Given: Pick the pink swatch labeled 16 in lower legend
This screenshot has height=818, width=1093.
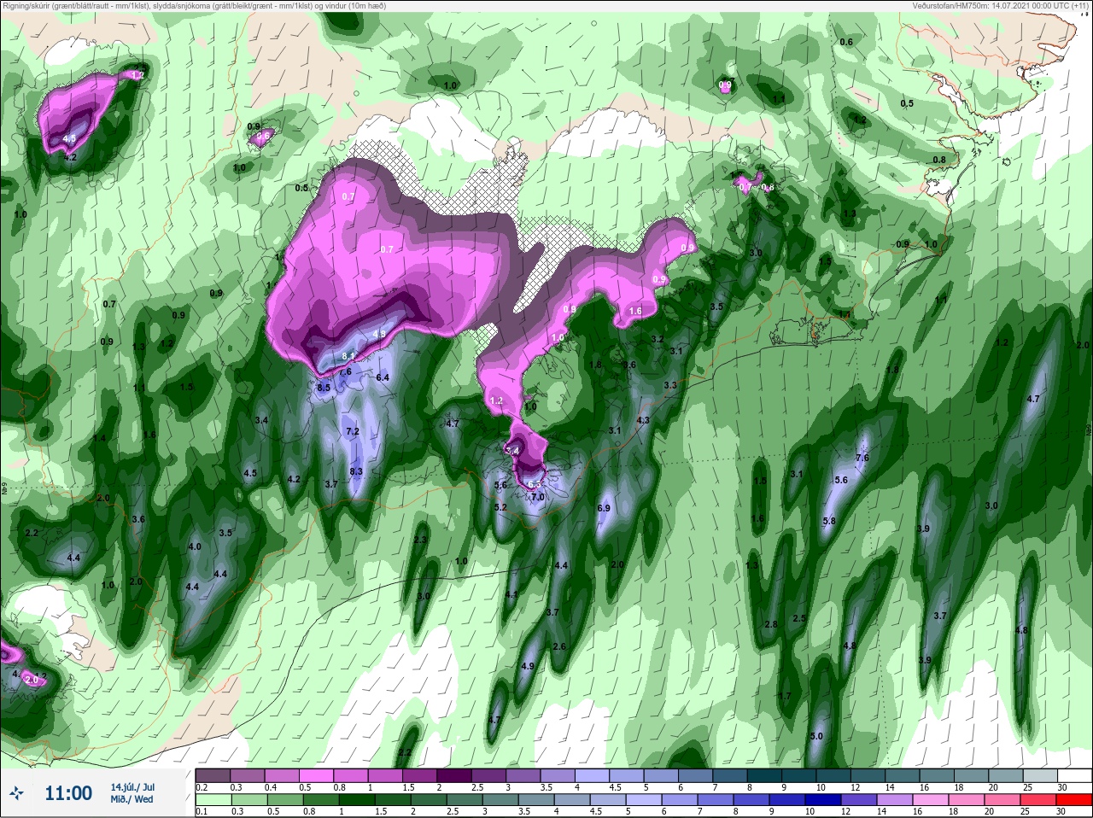Looking at the screenshot, I should (x=932, y=801).
